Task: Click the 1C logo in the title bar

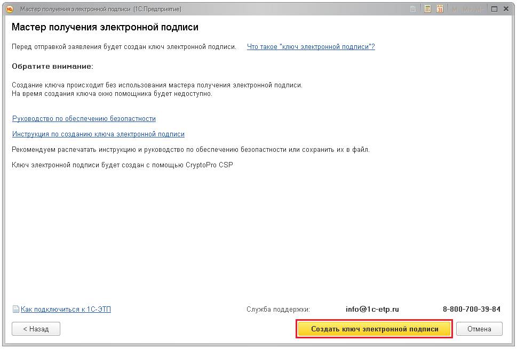Action: pos(9,9)
